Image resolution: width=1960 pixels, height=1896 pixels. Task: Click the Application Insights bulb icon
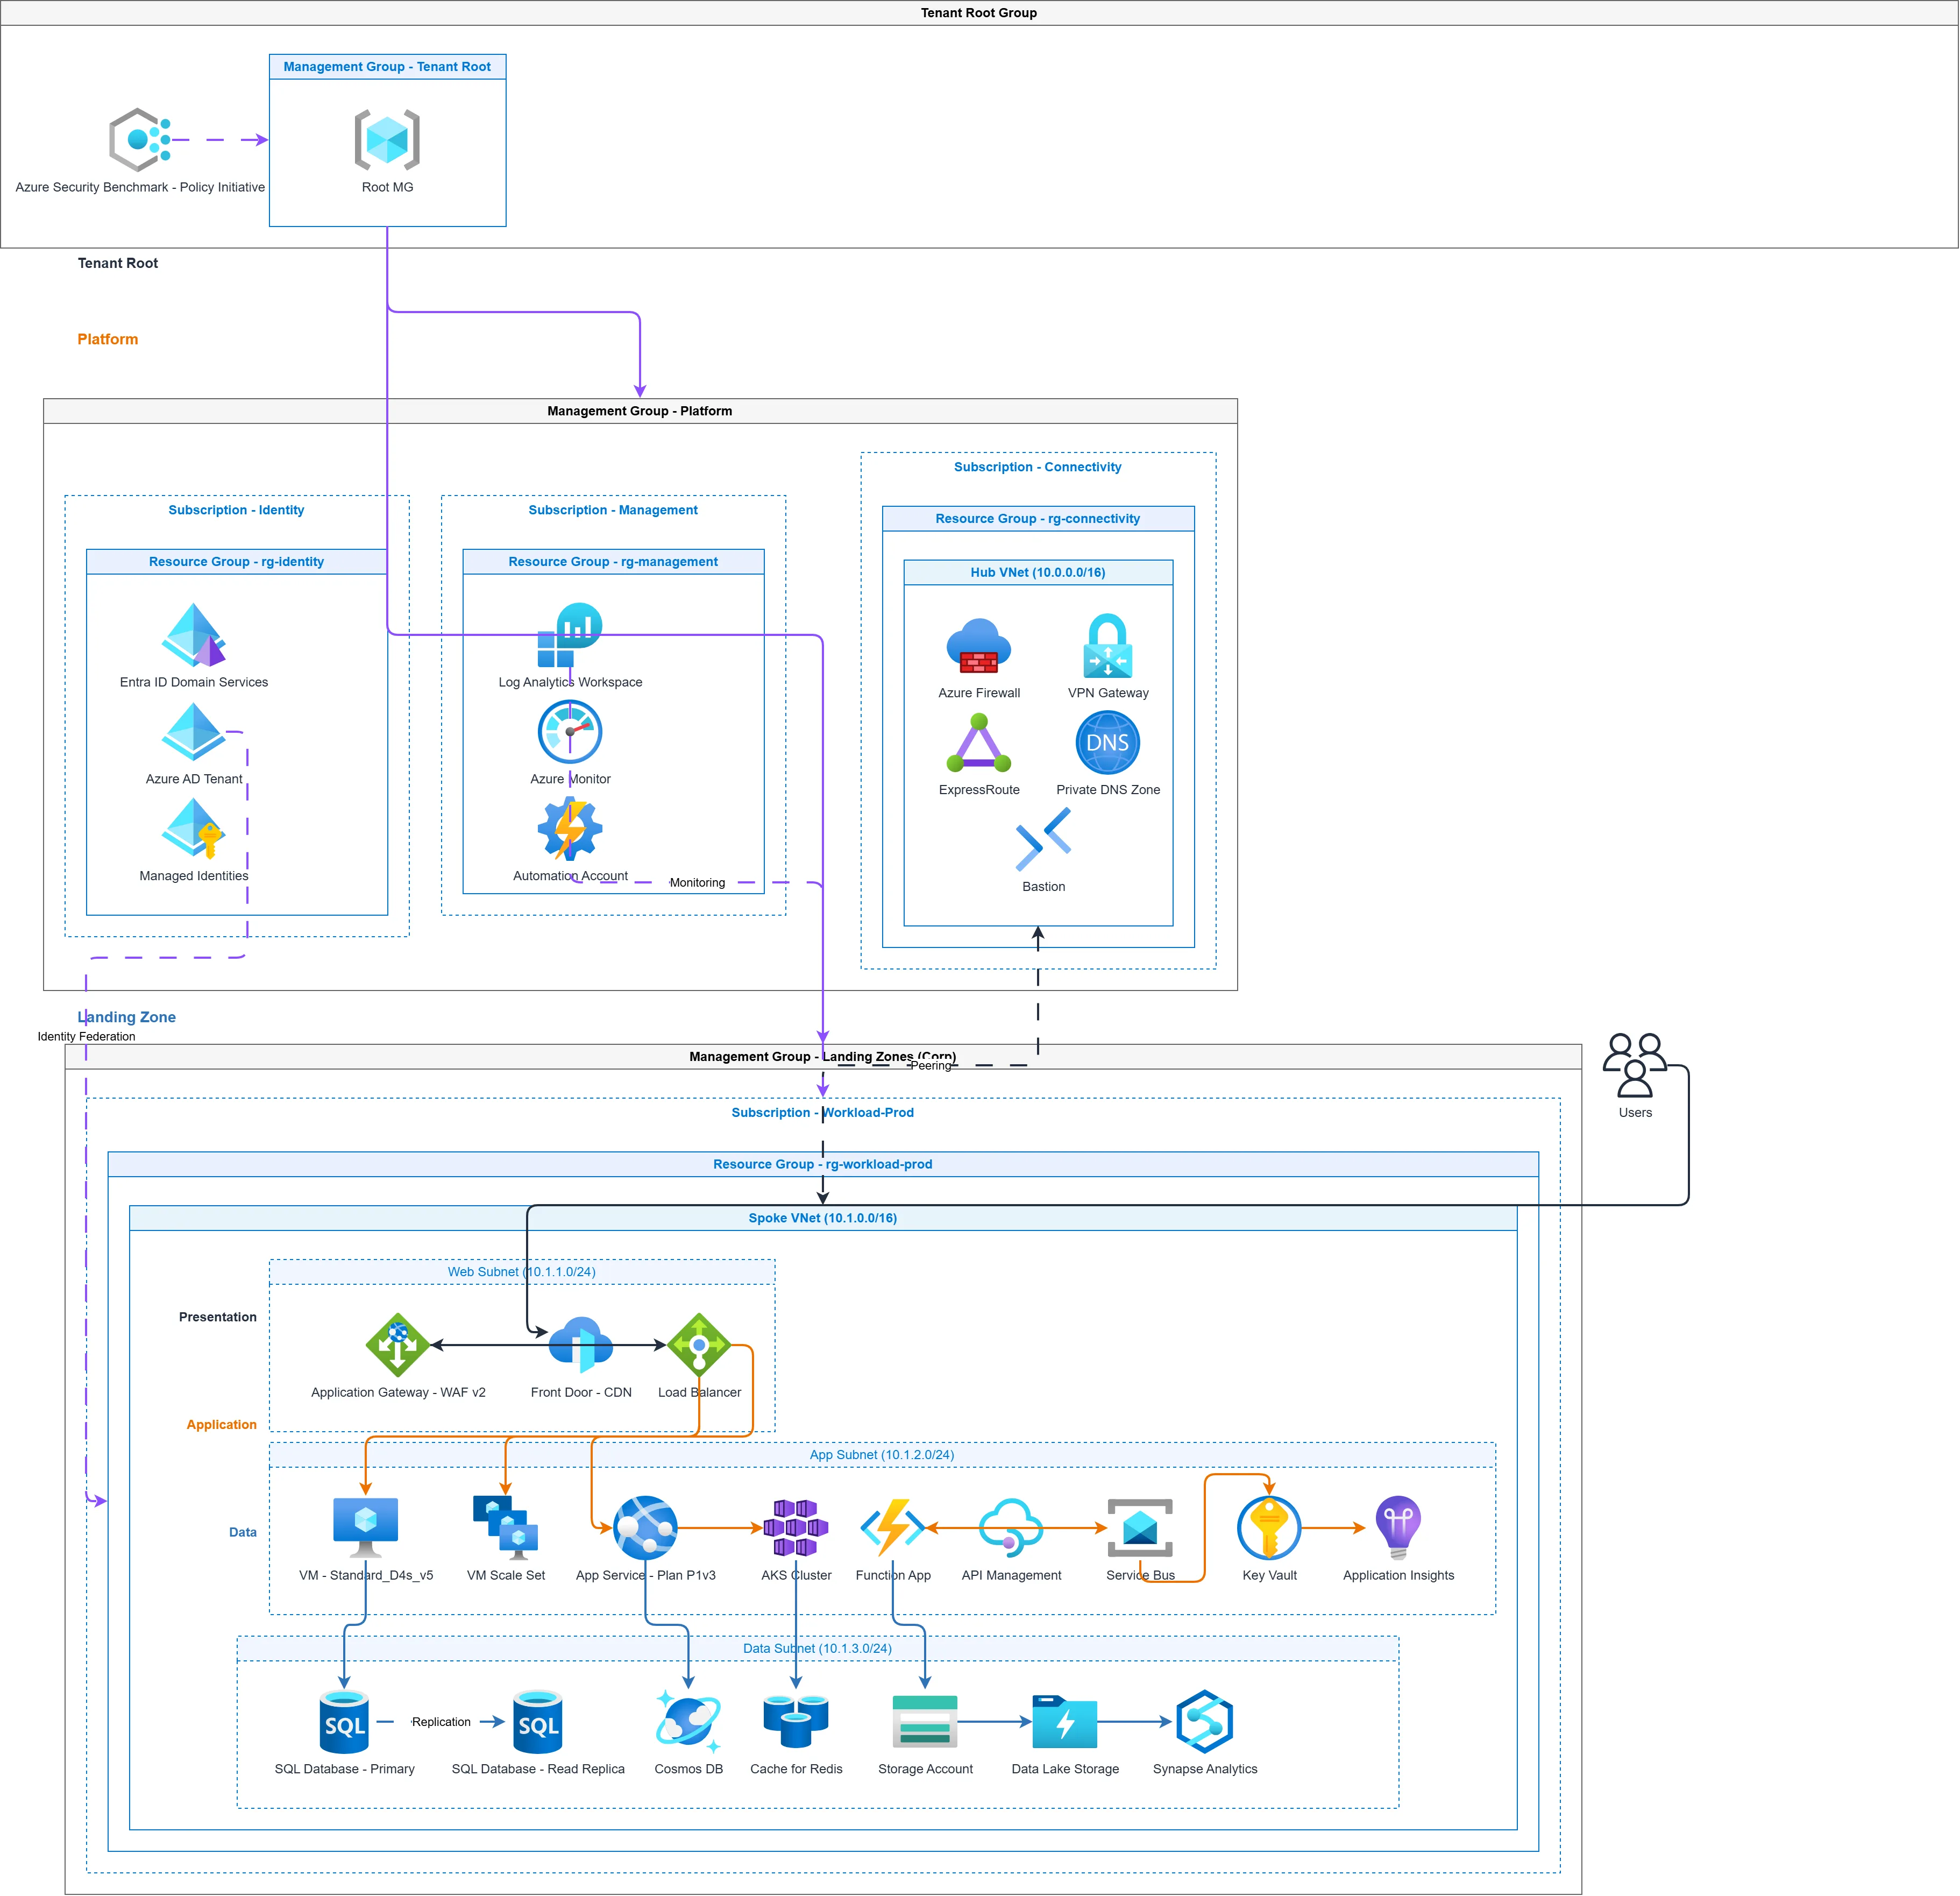1398,1529
